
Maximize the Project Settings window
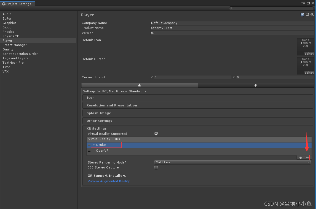[x=308, y=3]
